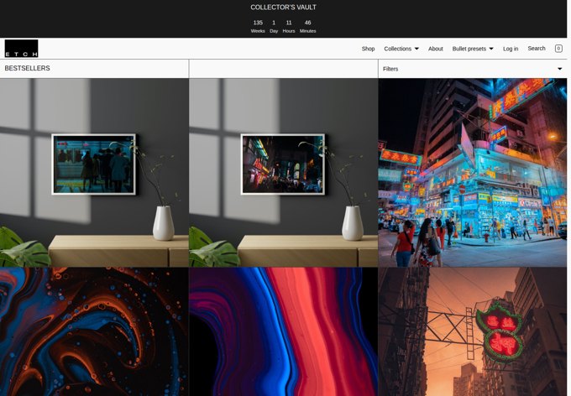Open the shopping cart icon
The width and height of the screenshot is (571, 396).
click(558, 49)
